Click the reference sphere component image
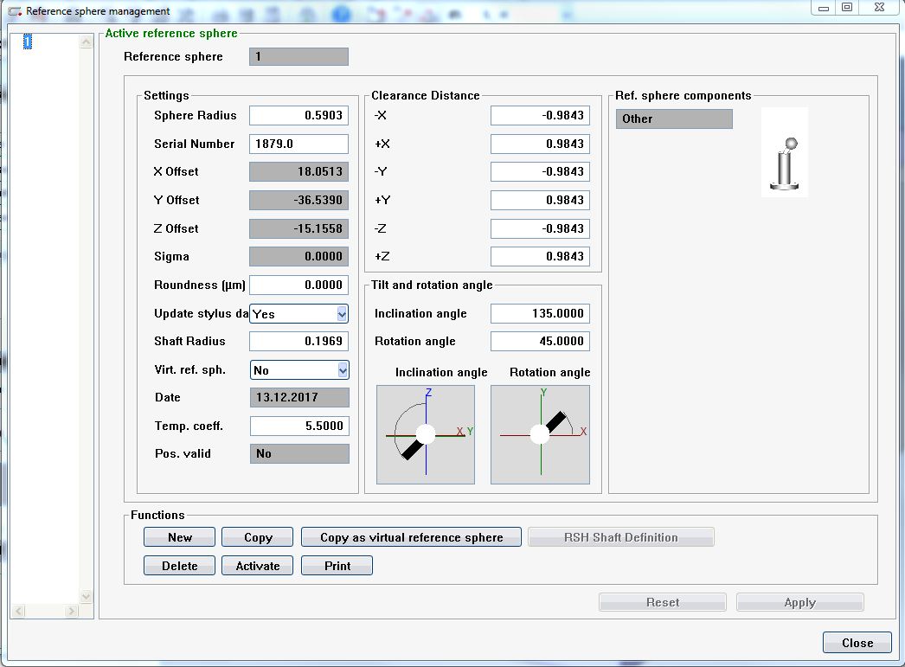The width and height of the screenshot is (905, 667). (x=784, y=152)
